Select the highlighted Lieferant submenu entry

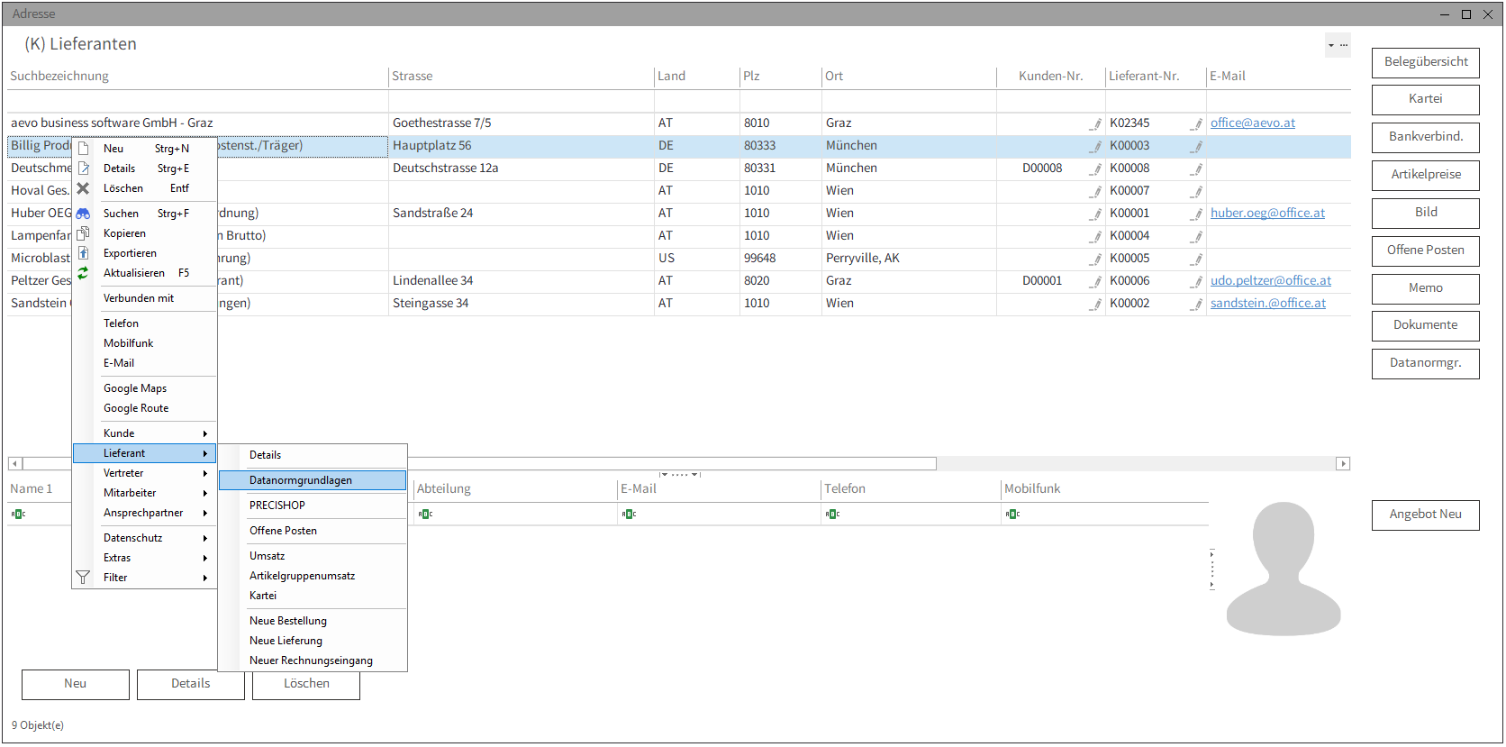(x=145, y=453)
